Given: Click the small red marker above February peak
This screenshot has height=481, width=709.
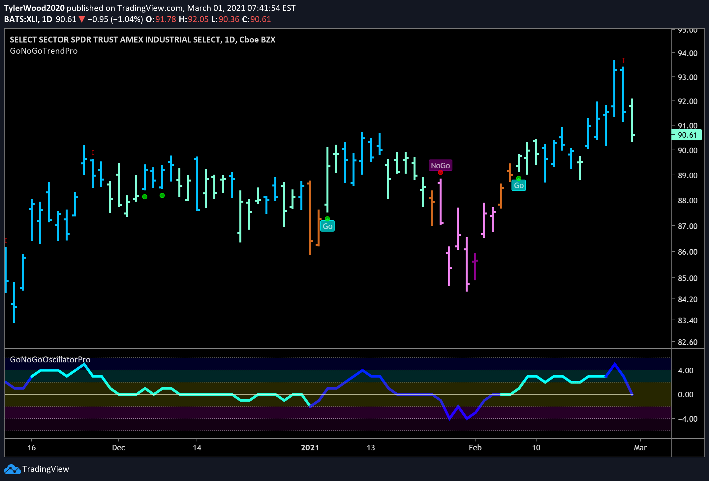Looking at the screenshot, I should [x=623, y=60].
